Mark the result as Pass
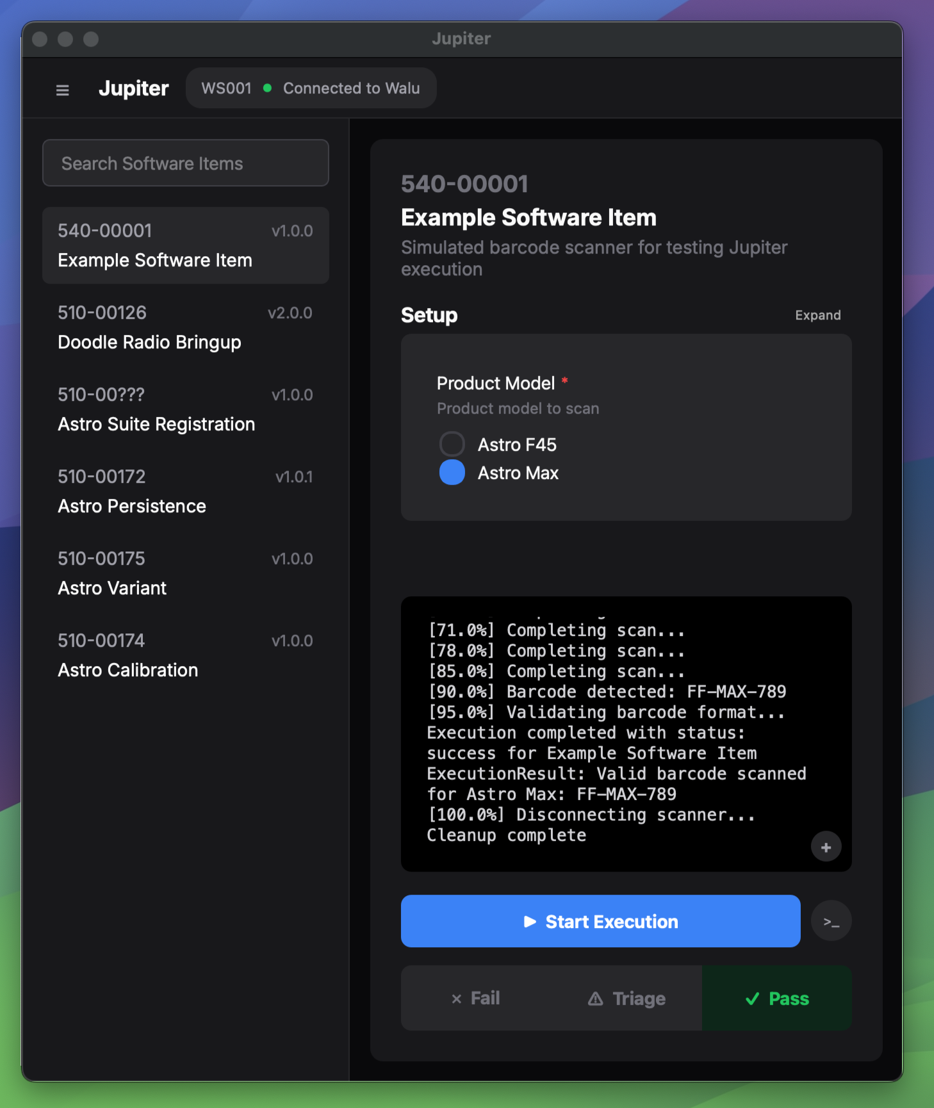Screen dimensions: 934x1108 pyautogui.click(x=777, y=998)
